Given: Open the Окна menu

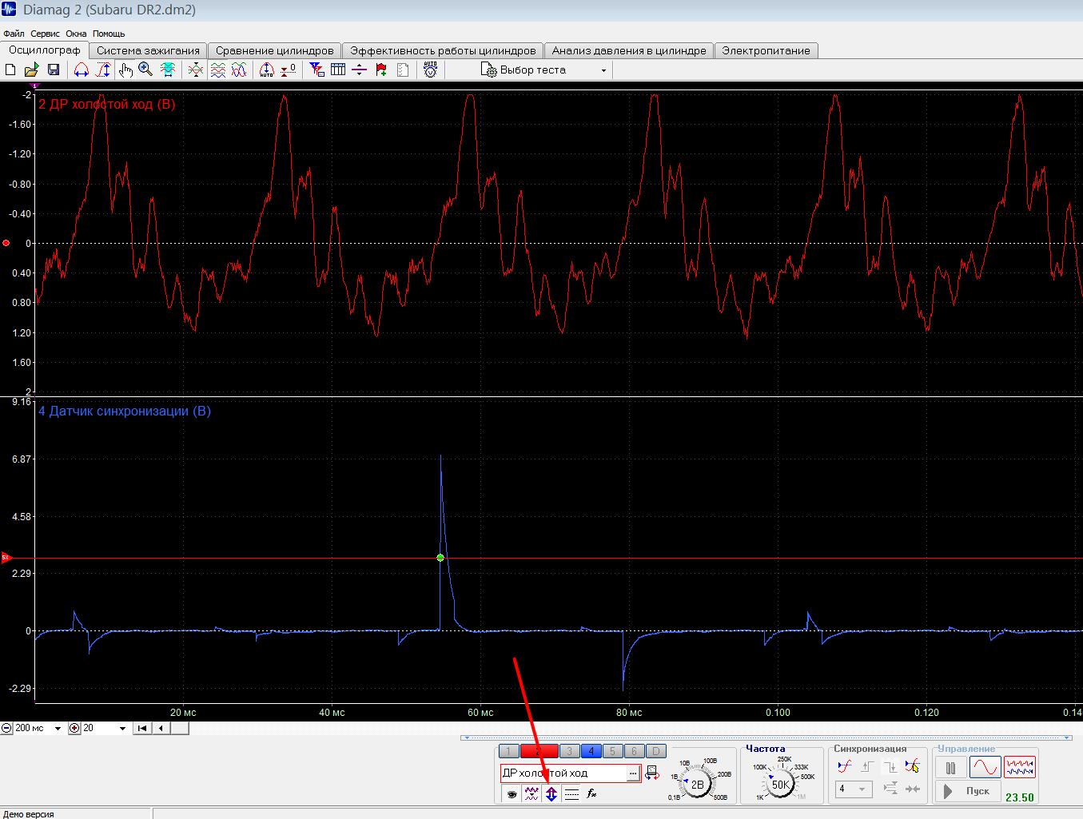Looking at the screenshot, I should click(x=76, y=34).
